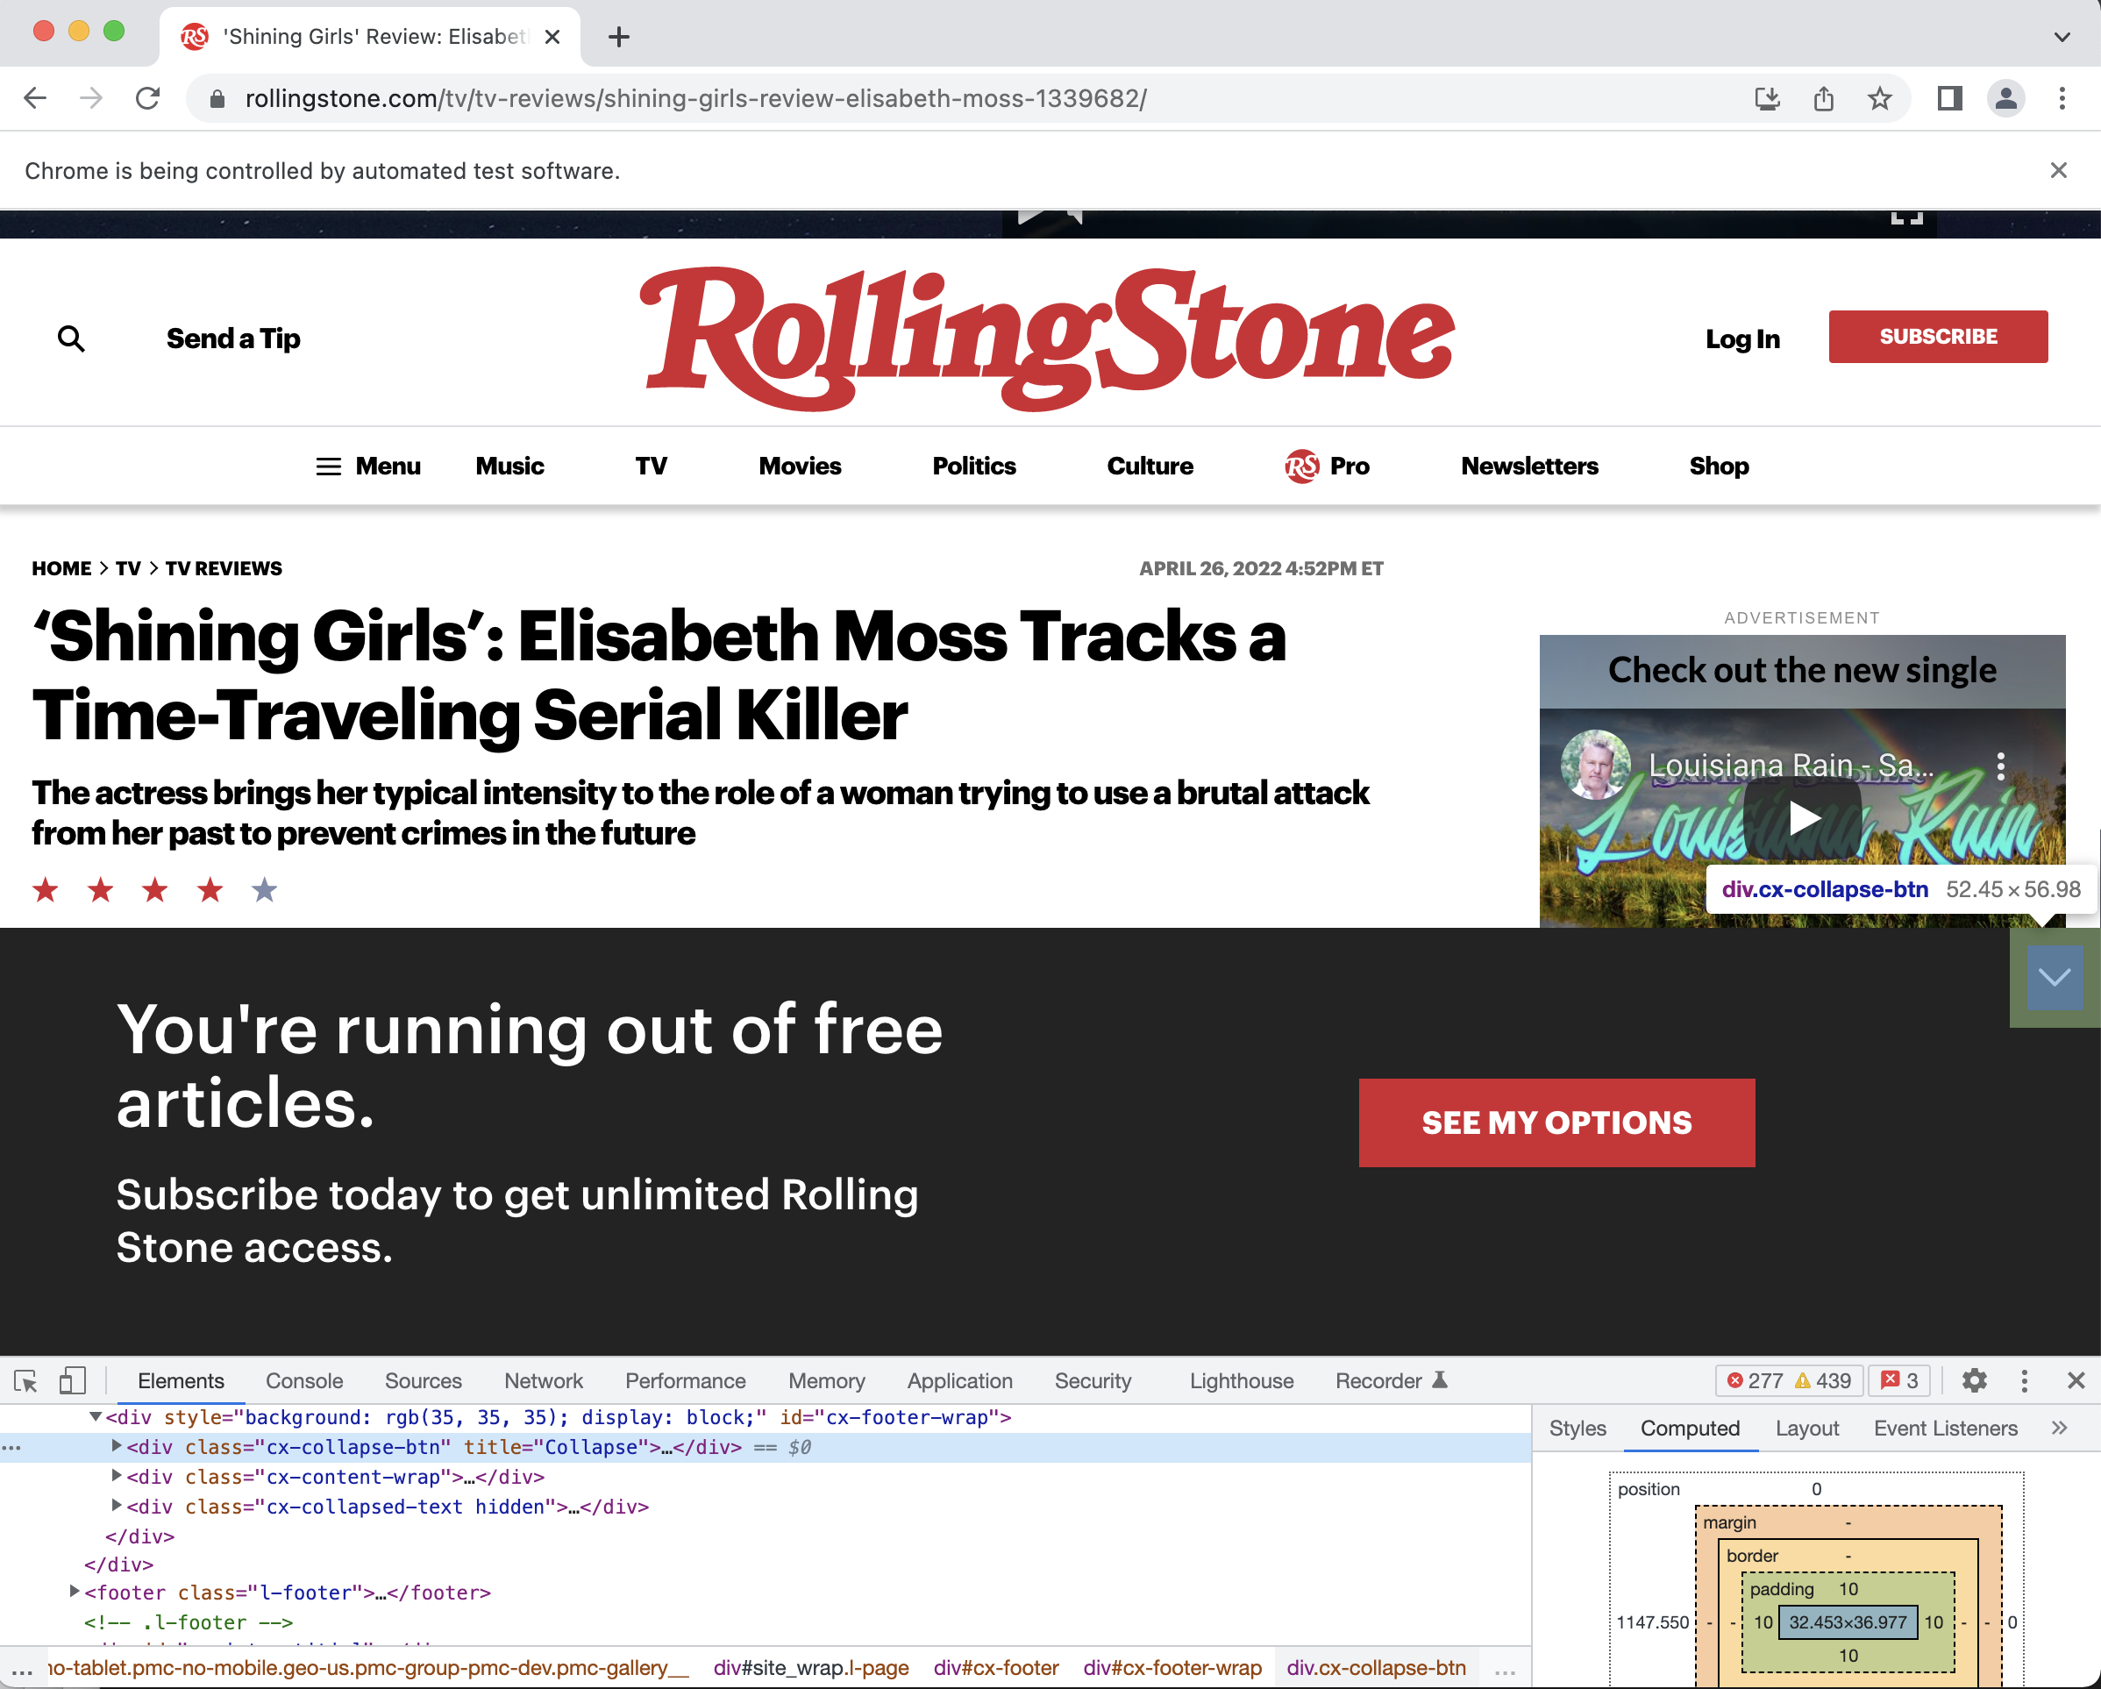Collapse the cx-footer-wrap div node
The height and width of the screenshot is (1689, 2101).
pos(95,1416)
